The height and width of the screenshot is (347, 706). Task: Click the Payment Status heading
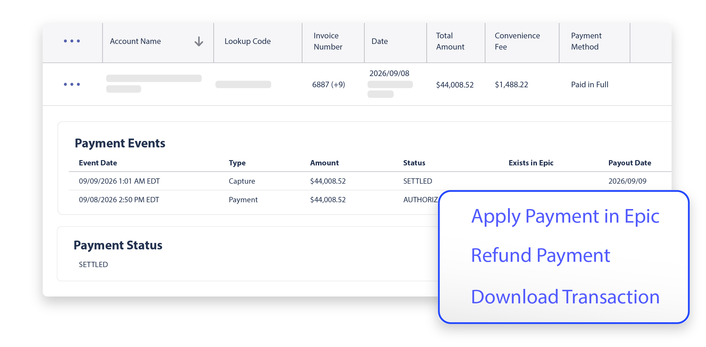tap(118, 245)
